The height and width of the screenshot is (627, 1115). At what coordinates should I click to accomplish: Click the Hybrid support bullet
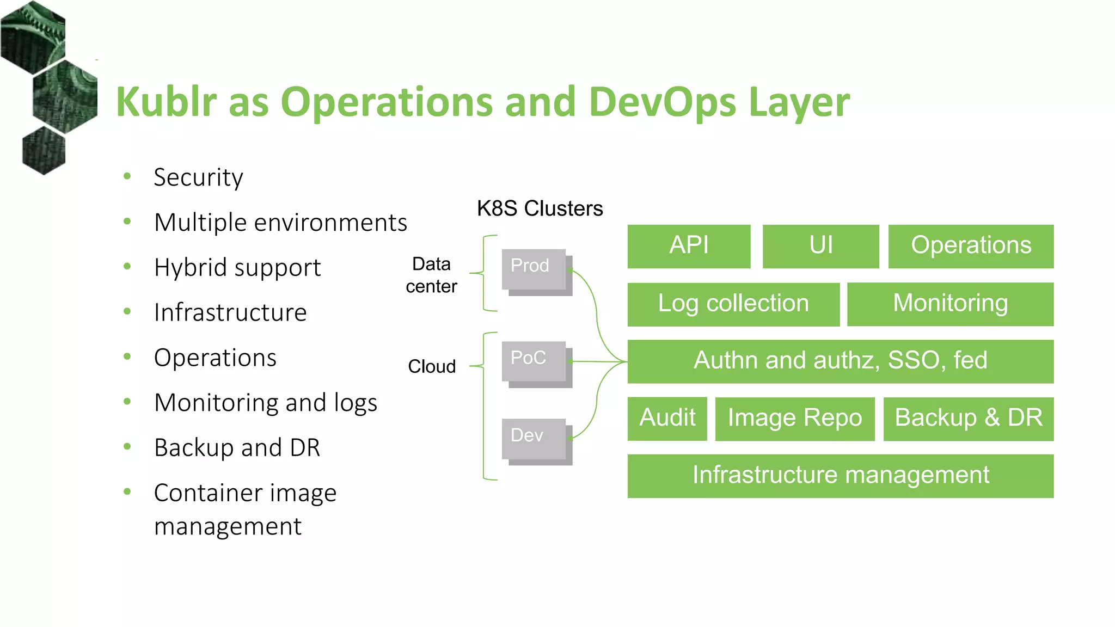237,268
